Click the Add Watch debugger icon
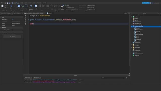Screen dimensions: 161x91 [x=62, y=6]
